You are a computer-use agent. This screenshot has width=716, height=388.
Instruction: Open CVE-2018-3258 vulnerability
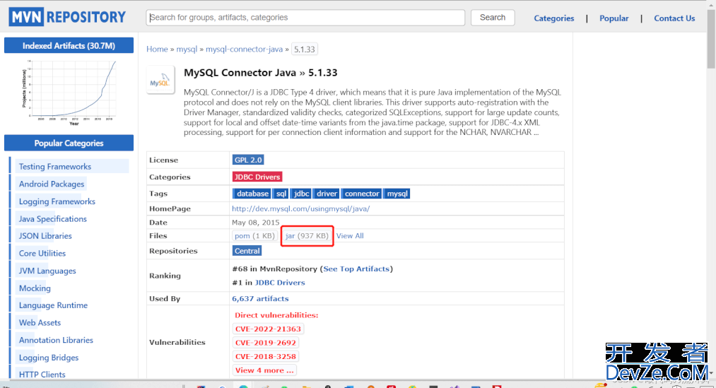click(x=265, y=356)
